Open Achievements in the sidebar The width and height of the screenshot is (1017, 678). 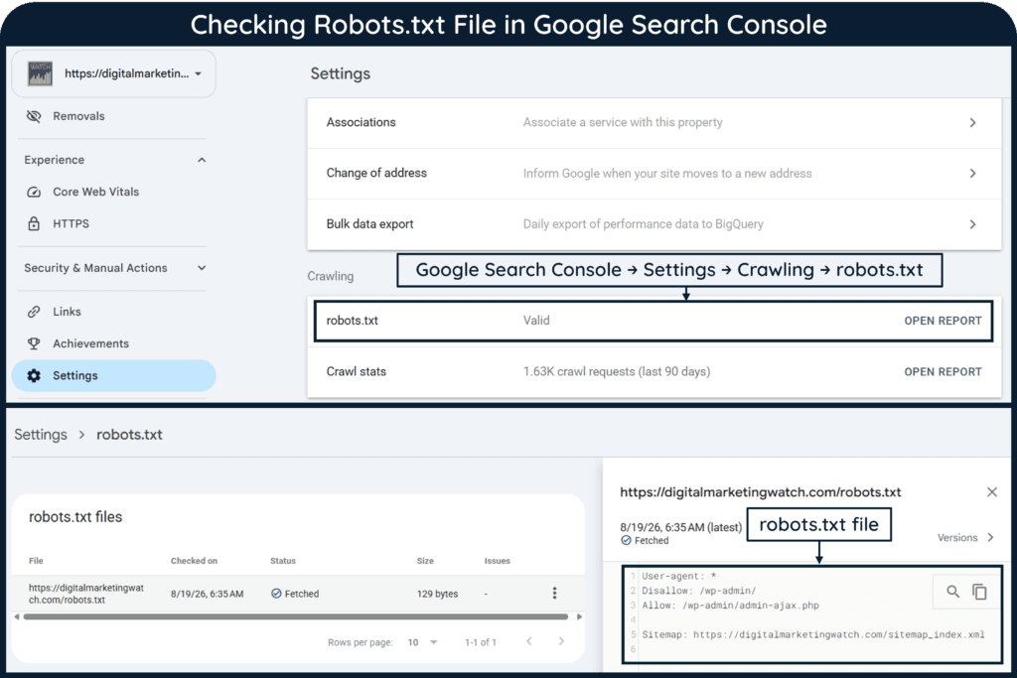(x=90, y=343)
